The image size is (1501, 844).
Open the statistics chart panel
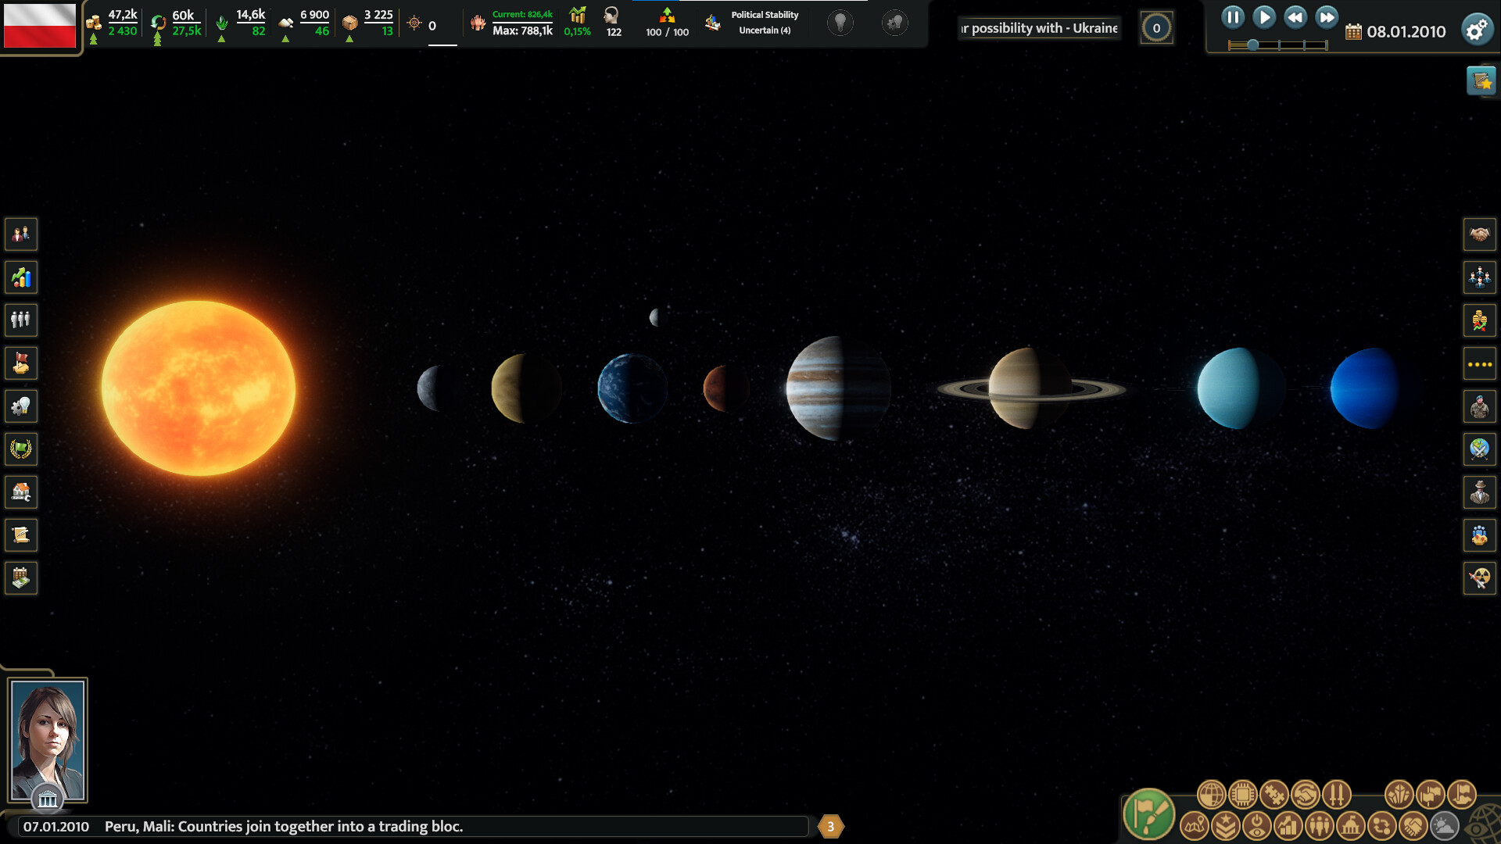click(x=21, y=277)
